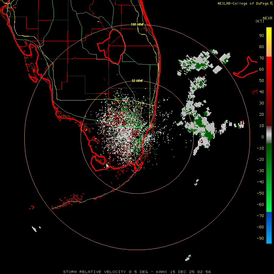The width and height of the screenshot is (274, 274).
Task: Click the '-20' value on the velocity scale
Action: pos(260,160)
